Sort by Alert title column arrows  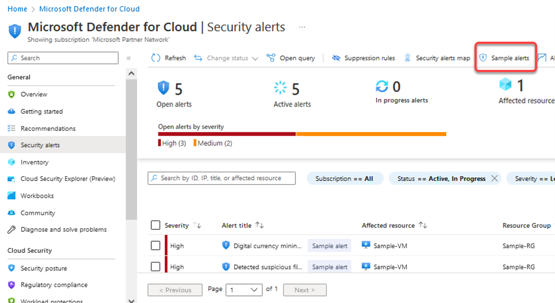pyautogui.click(x=260, y=225)
